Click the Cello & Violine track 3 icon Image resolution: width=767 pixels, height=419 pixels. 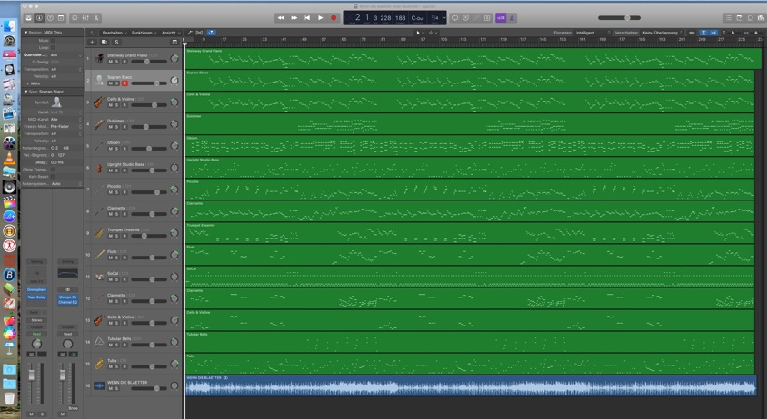(x=99, y=102)
